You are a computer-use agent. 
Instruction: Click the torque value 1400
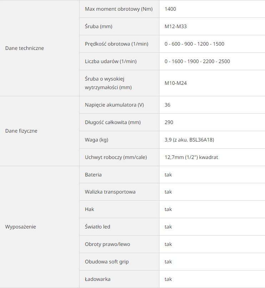coord(170,9)
